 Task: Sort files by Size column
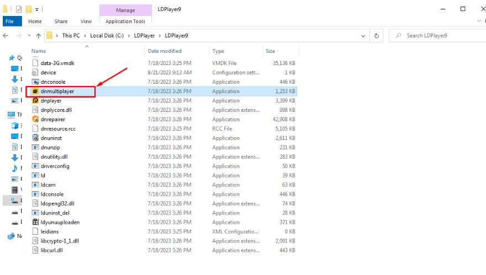click(270, 51)
